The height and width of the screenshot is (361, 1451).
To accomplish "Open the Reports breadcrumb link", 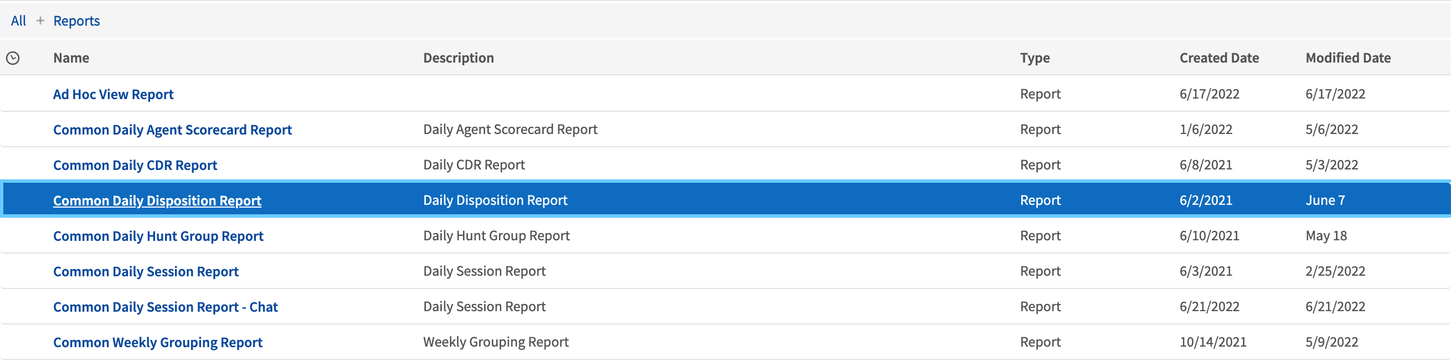I will (76, 21).
